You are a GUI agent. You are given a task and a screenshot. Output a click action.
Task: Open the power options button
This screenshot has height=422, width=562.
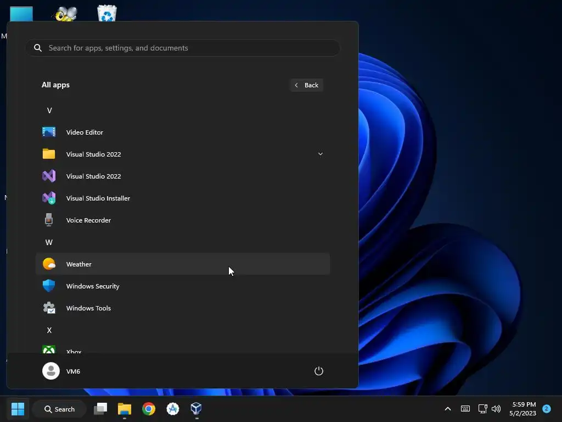click(319, 371)
